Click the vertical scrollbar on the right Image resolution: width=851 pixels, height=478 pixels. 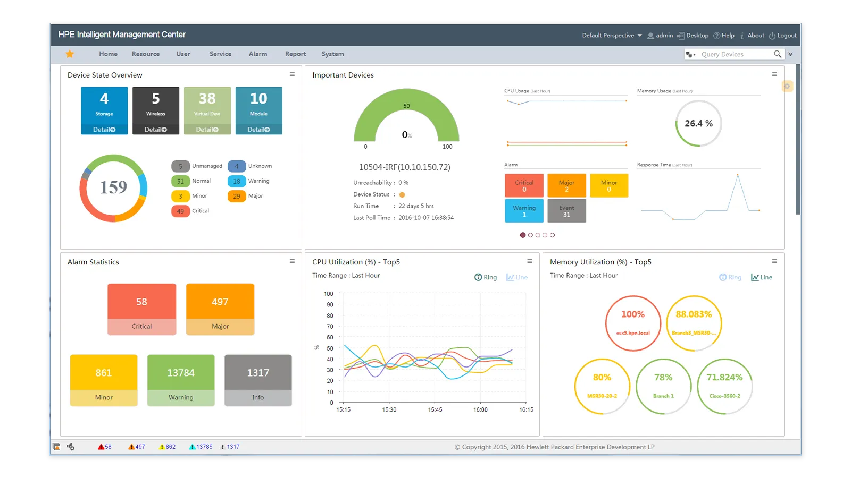pyautogui.click(x=798, y=140)
